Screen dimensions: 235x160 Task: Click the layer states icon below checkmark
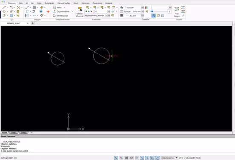click(112, 16)
